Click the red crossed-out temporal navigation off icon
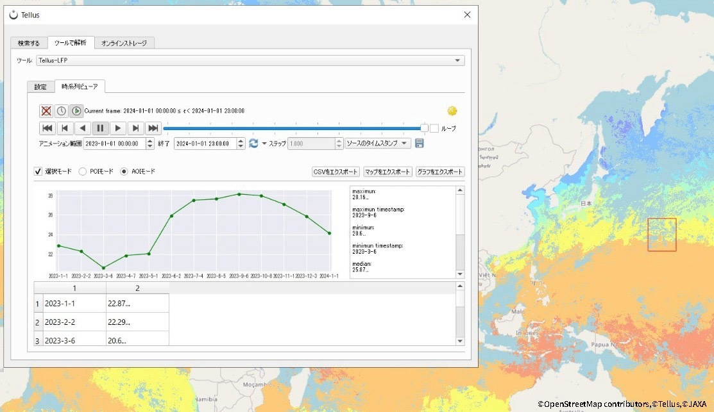The width and height of the screenshot is (714, 412). click(x=46, y=111)
